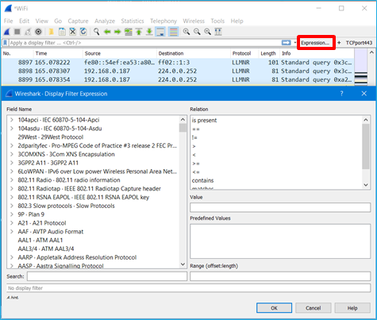Click the Value input field

click(280, 207)
